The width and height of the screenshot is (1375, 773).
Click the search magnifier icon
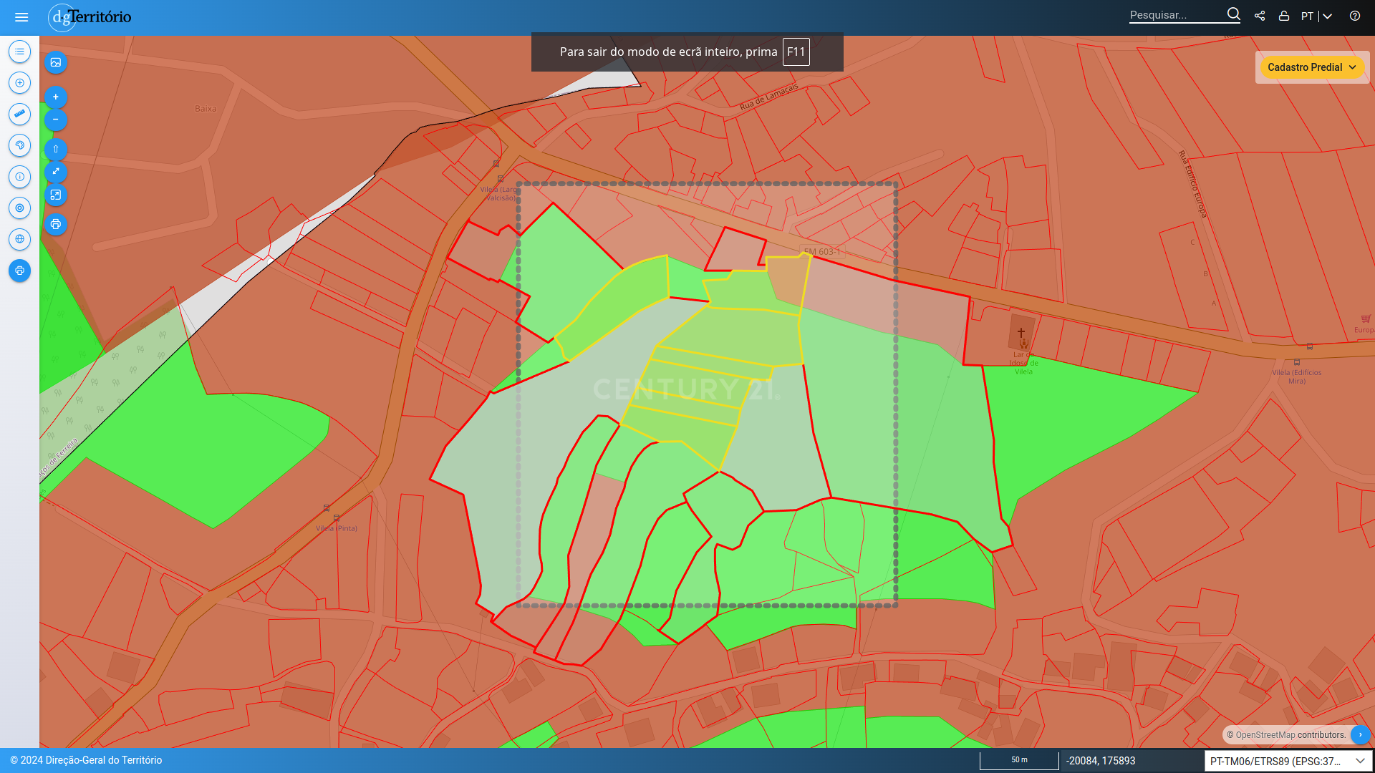pos(1233,14)
